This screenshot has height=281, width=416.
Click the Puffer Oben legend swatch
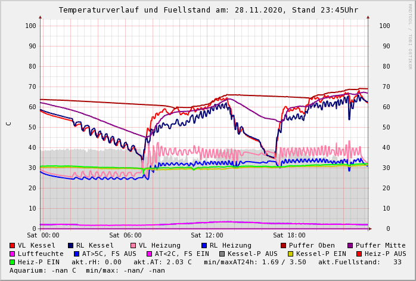pyautogui.click(x=283, y=245)
